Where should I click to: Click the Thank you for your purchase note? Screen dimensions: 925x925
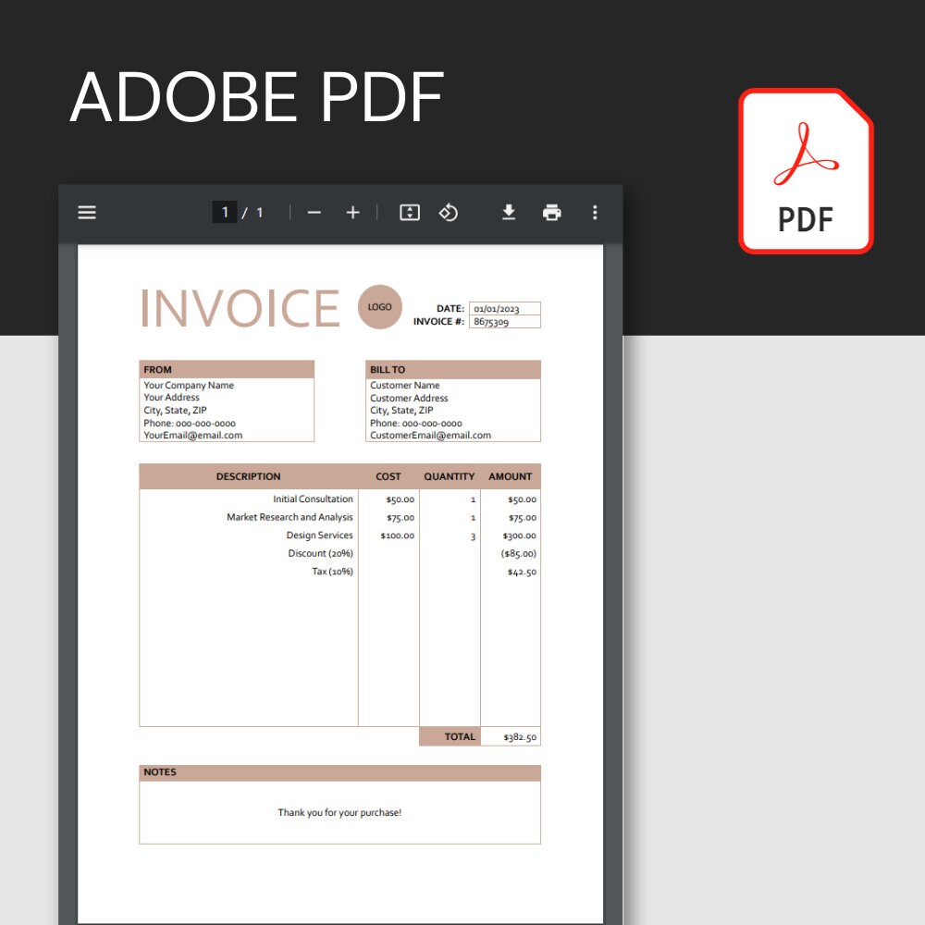pos(339,812)
